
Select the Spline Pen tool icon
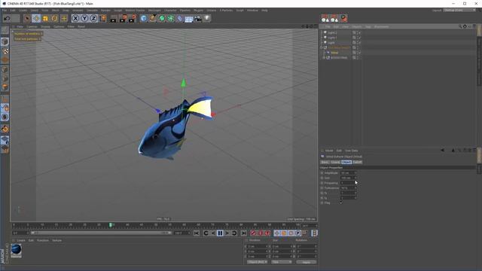(153, 18)
